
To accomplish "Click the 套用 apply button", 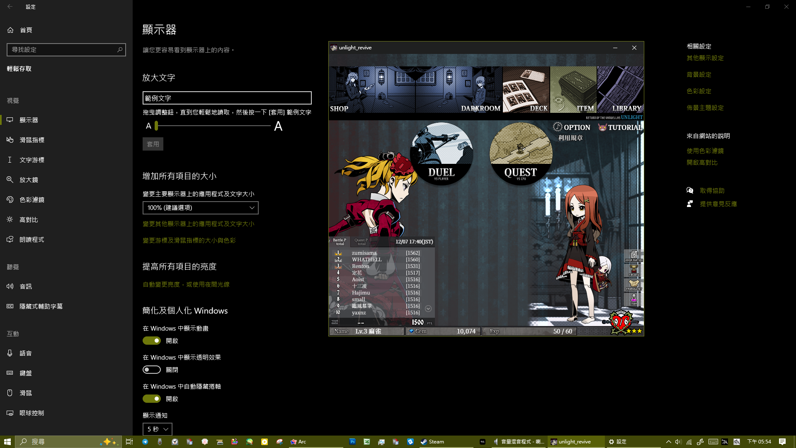I will [153, 144].
